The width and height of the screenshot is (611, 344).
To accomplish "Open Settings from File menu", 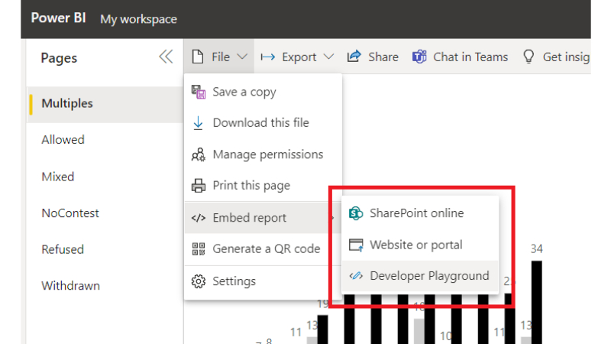I will tap(263, 281).
